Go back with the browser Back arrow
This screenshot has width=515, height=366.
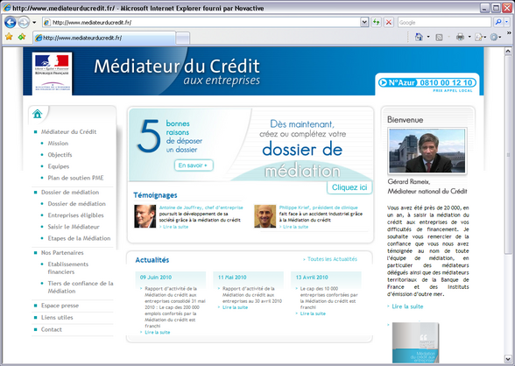point(11,22)
